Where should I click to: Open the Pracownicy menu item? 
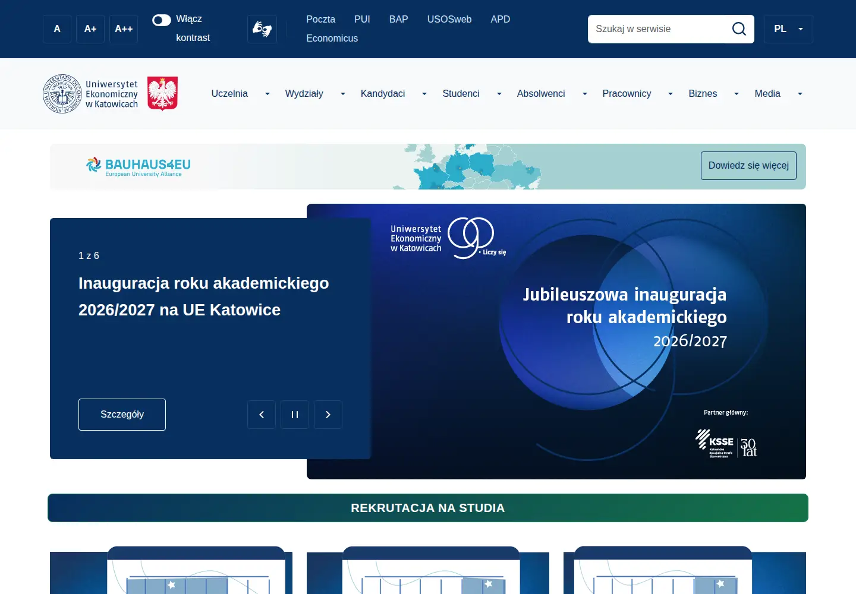click(x=627, y=94)
